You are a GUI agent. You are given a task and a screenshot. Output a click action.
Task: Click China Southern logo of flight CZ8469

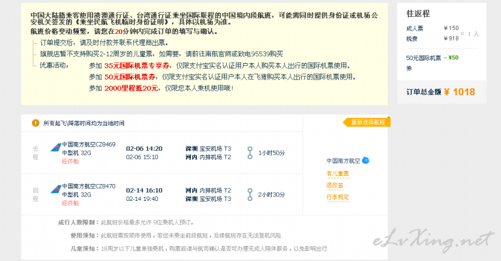(x=56, y=148)
